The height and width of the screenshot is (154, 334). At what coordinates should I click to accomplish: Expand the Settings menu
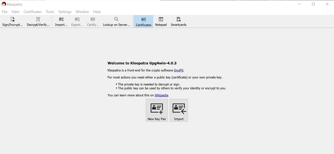pyautogui.click(x=65, y=12)
